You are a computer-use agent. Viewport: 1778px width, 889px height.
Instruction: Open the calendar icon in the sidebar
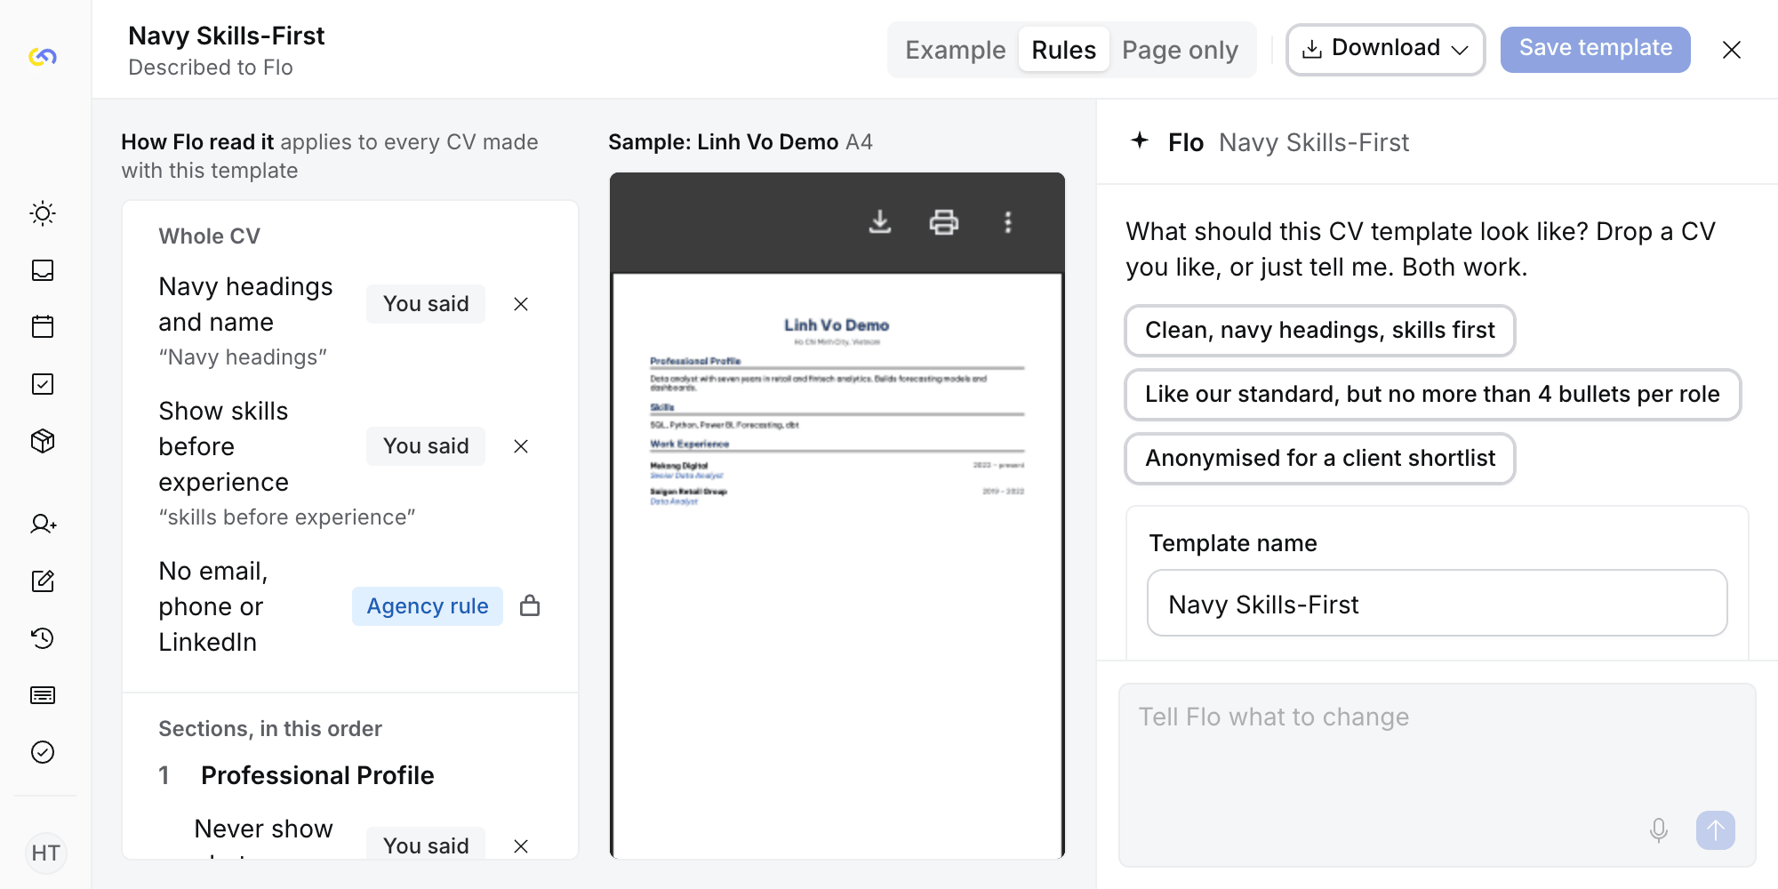coord(43,326)
